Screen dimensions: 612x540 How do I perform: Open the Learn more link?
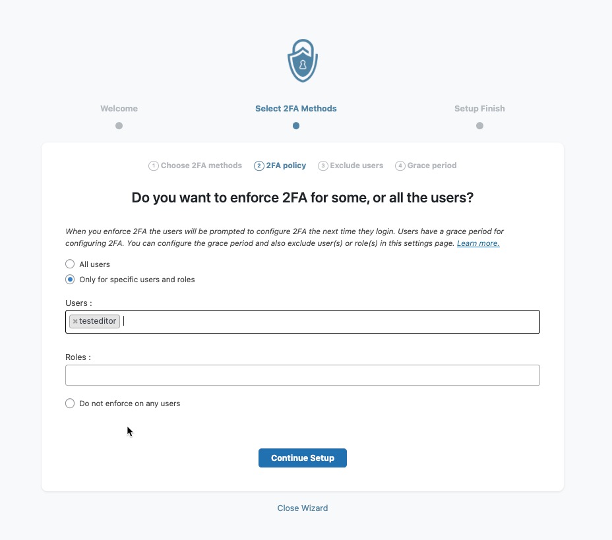478,243
